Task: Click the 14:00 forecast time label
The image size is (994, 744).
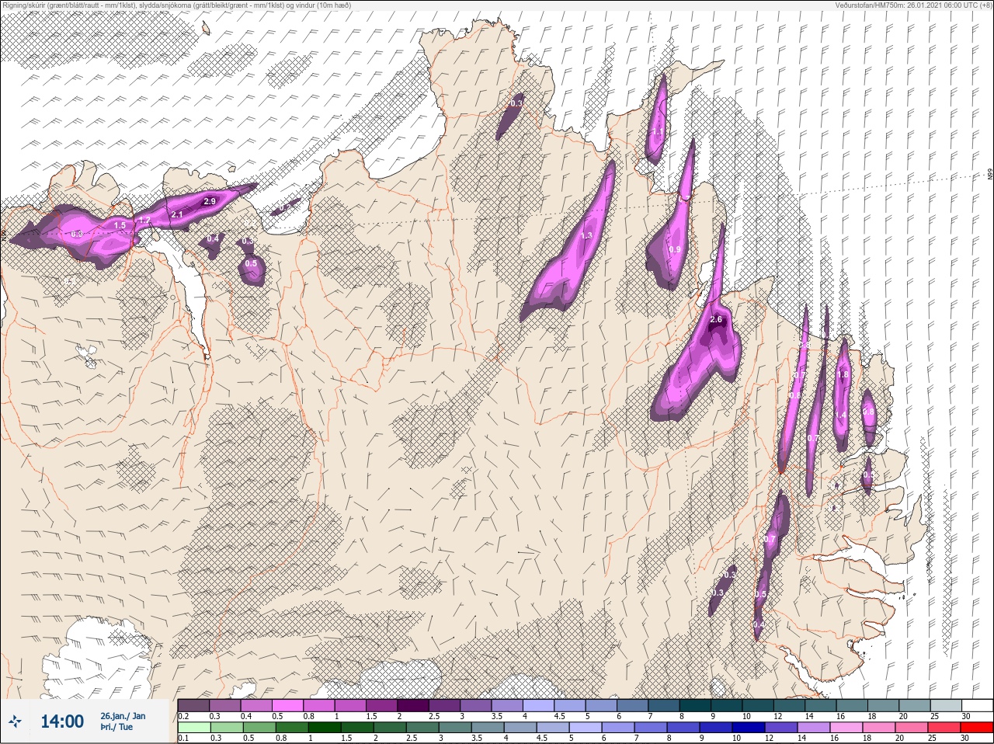Action: pyautogui.click(x=62, y=721)
